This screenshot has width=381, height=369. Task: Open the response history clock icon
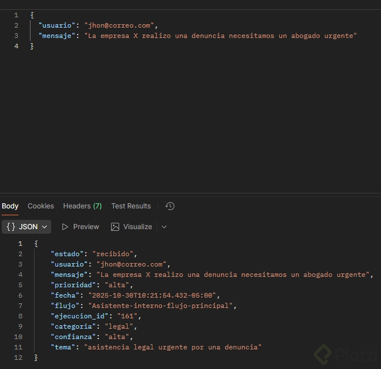170,206
